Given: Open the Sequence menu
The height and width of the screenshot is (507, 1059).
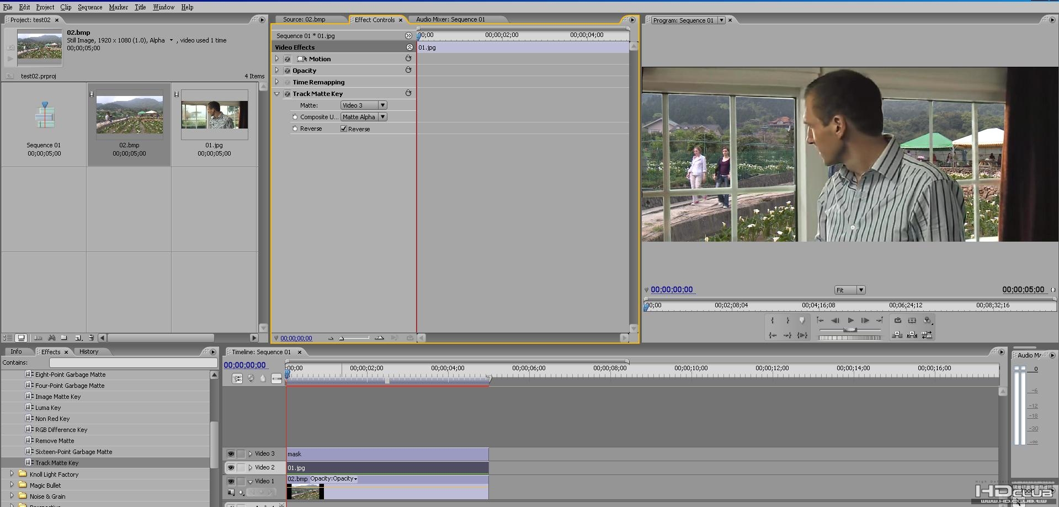Looking at the screenshot, I should (x=89, y=7).
